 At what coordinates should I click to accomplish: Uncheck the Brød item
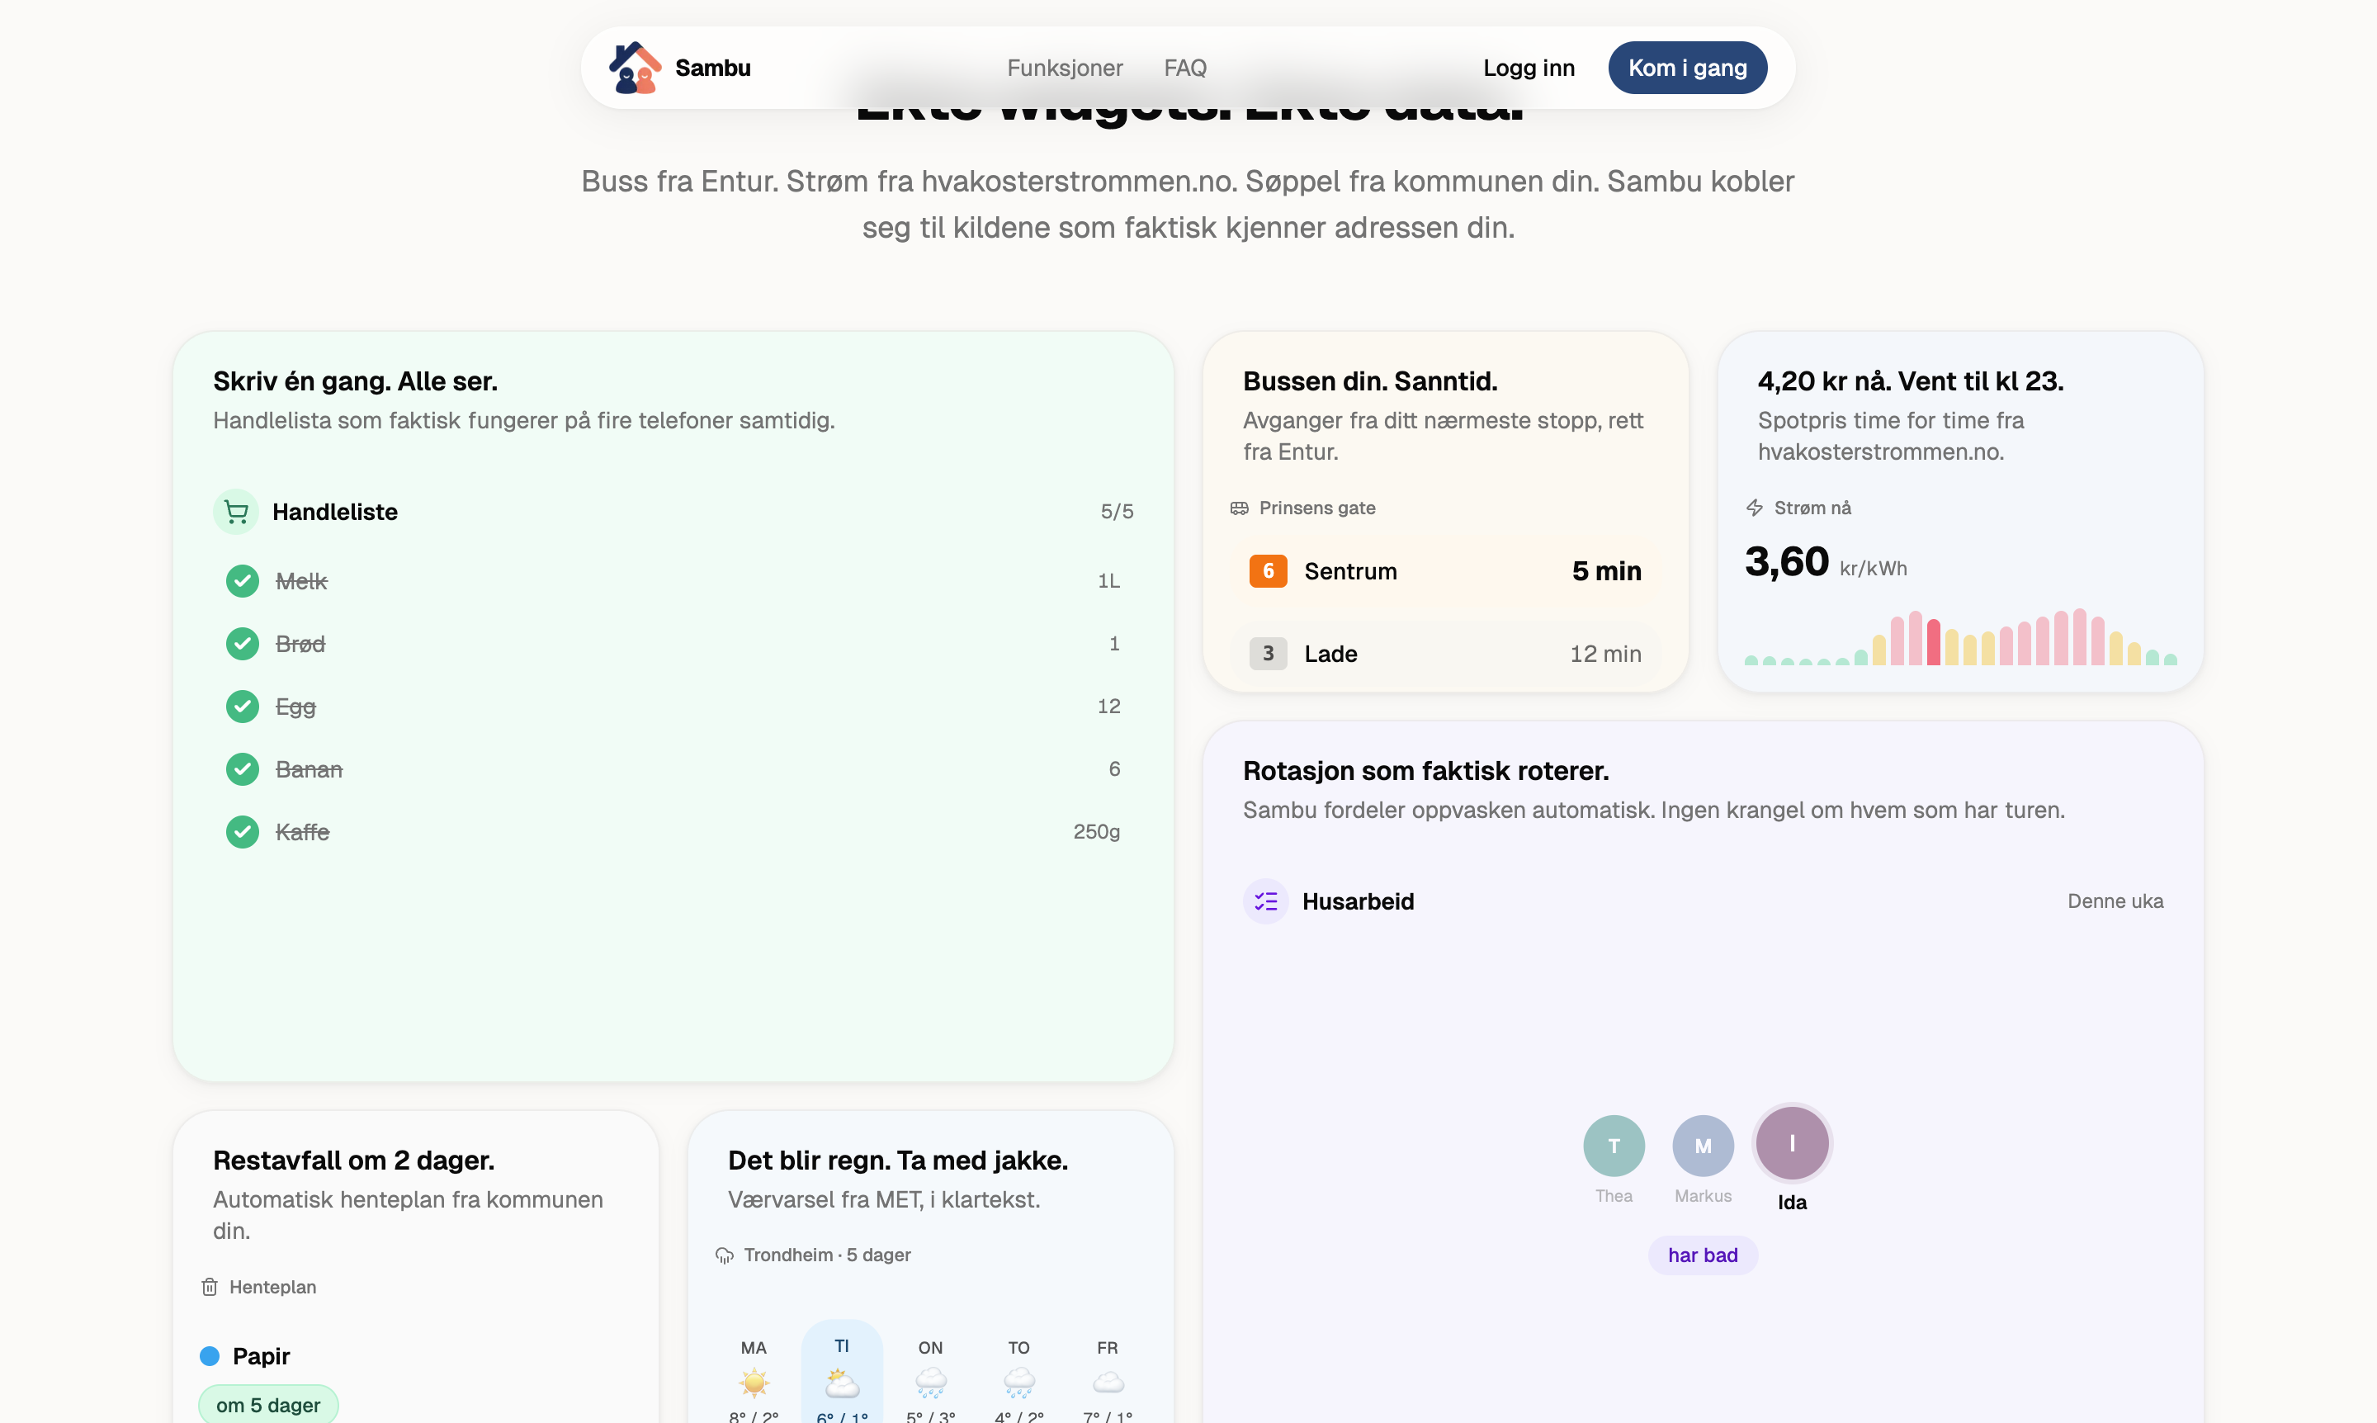[243, 644]
